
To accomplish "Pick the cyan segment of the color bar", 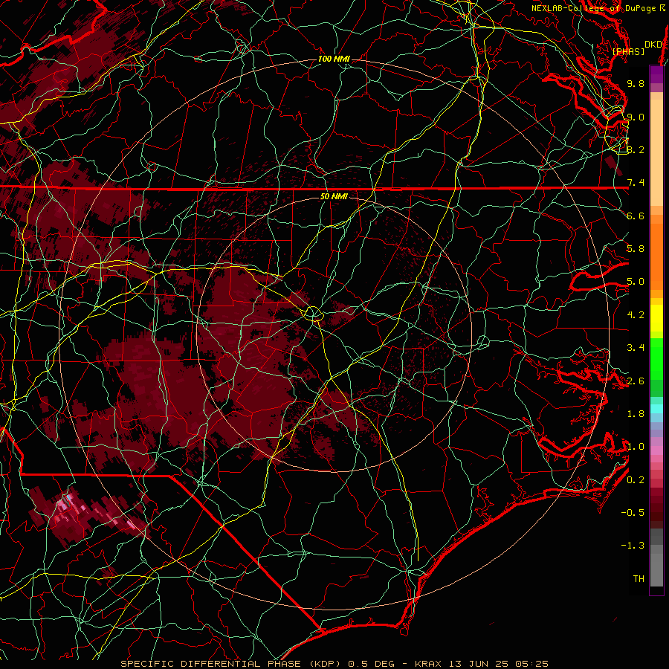I will tap(656, 409).
